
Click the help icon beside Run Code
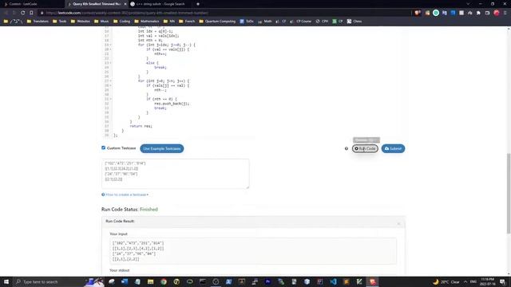click(347, 149)
